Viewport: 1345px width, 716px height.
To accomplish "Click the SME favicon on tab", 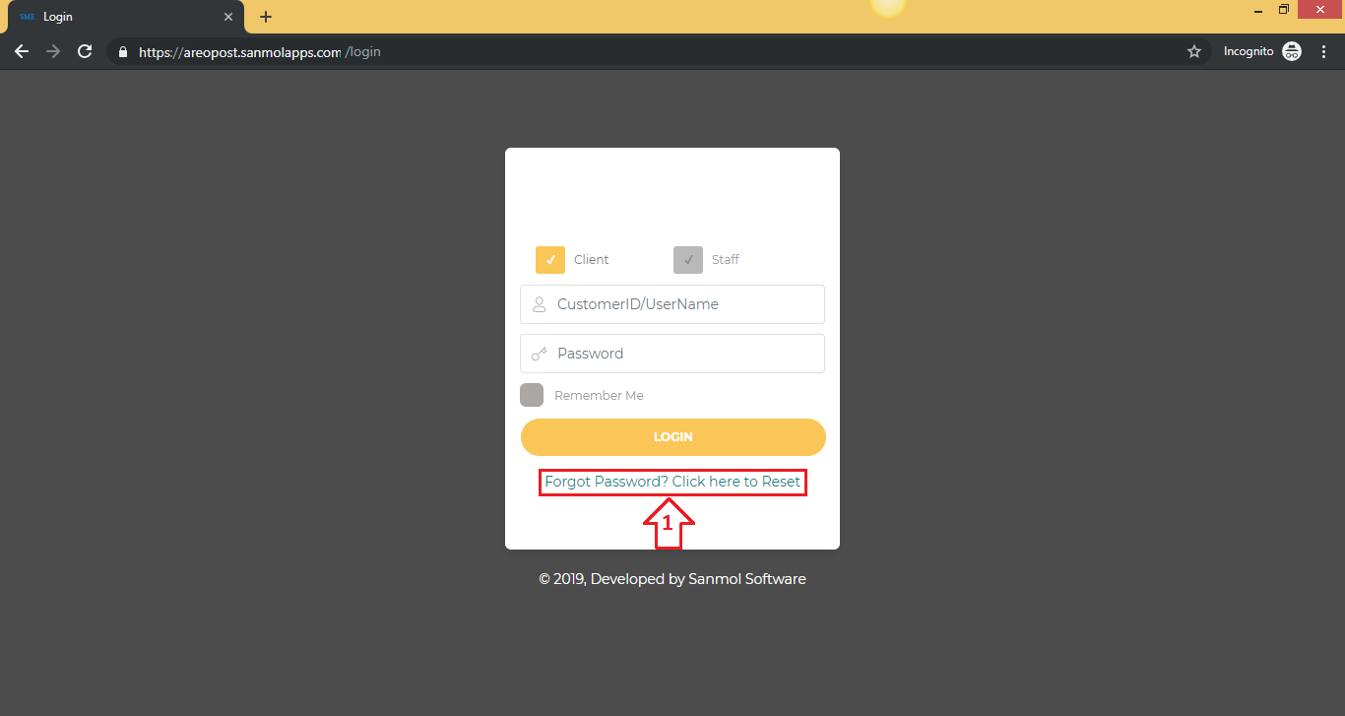I will click(27, 17).
